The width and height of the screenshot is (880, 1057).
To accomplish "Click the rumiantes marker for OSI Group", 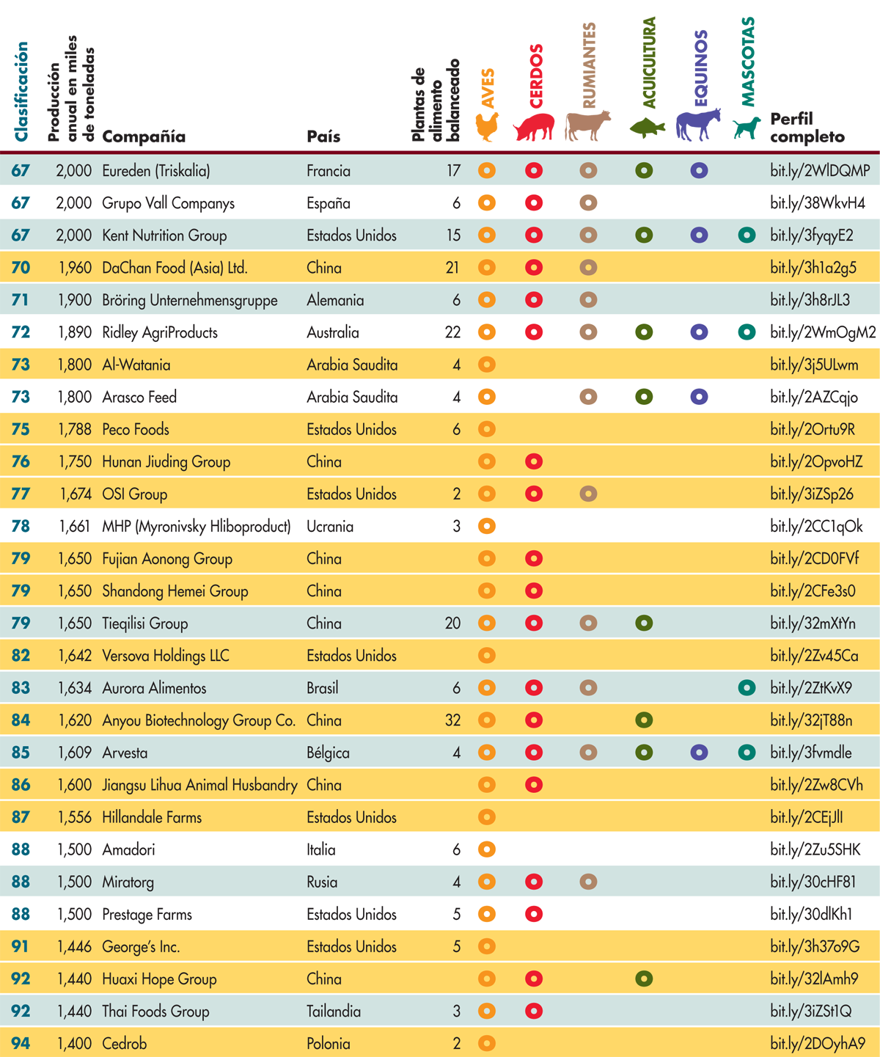I will 588,494.
